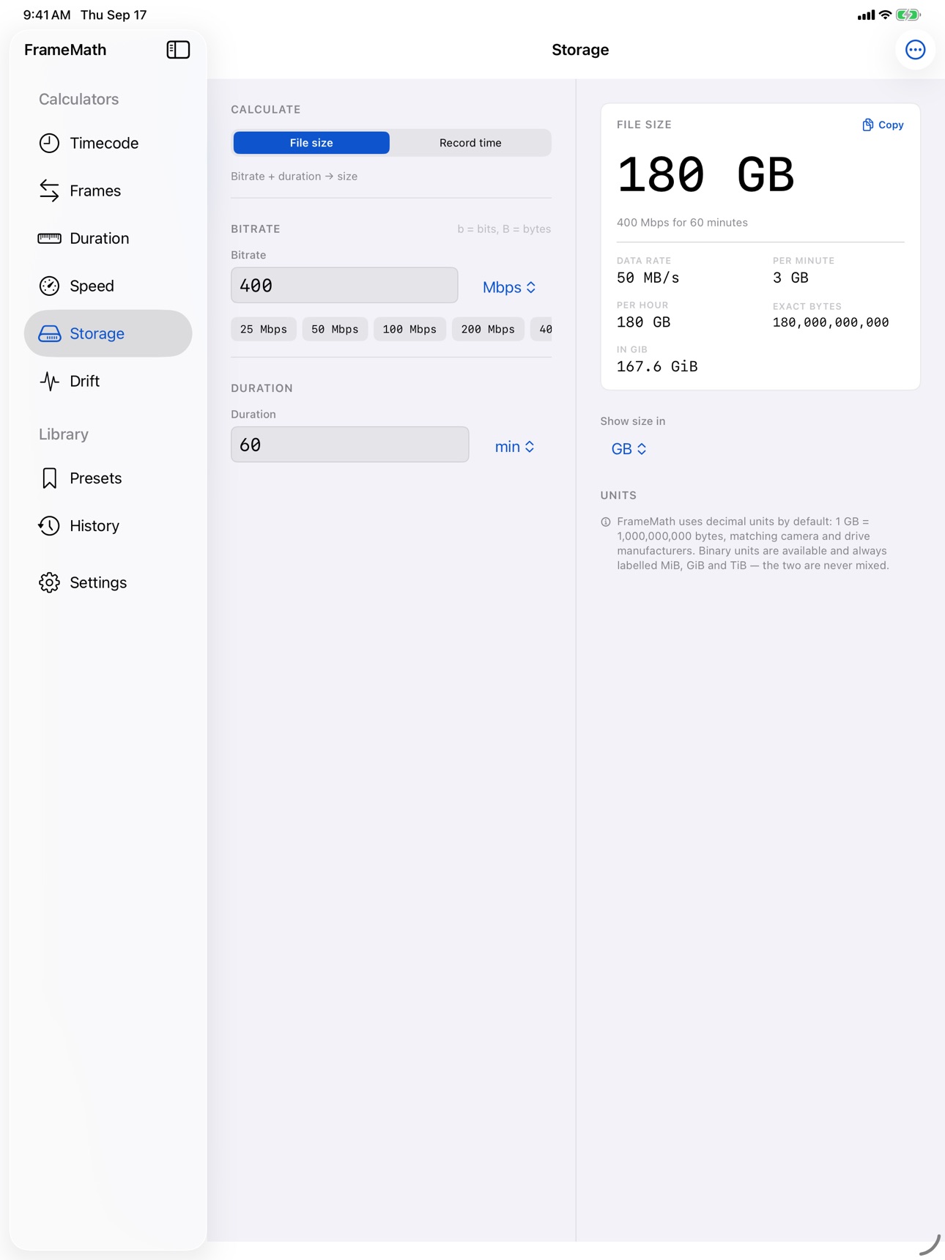This screenshot has width=945, height=1260.
Task: Click the 167.6 GiB value
Action: 657,366
